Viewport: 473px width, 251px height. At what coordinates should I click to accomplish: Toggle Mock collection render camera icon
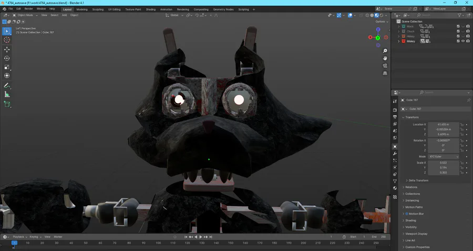468,27
